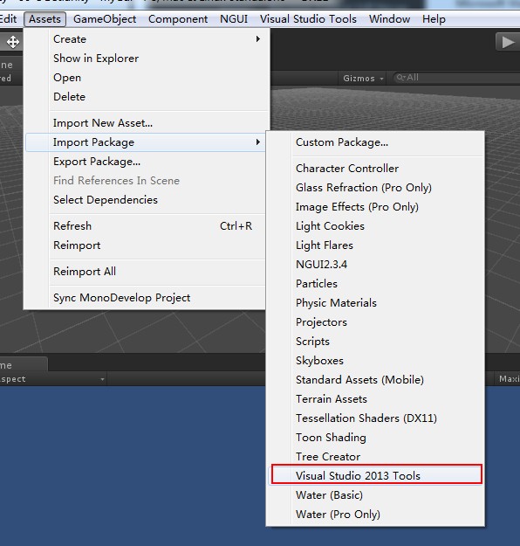Expand the Import Package submenu

point(146,142)
